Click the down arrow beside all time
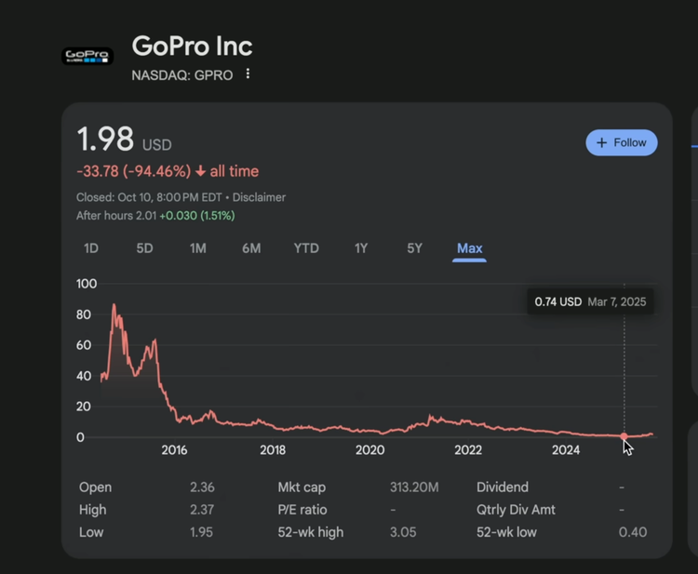Viewport: 698px width, 574px height. (200, 171)
